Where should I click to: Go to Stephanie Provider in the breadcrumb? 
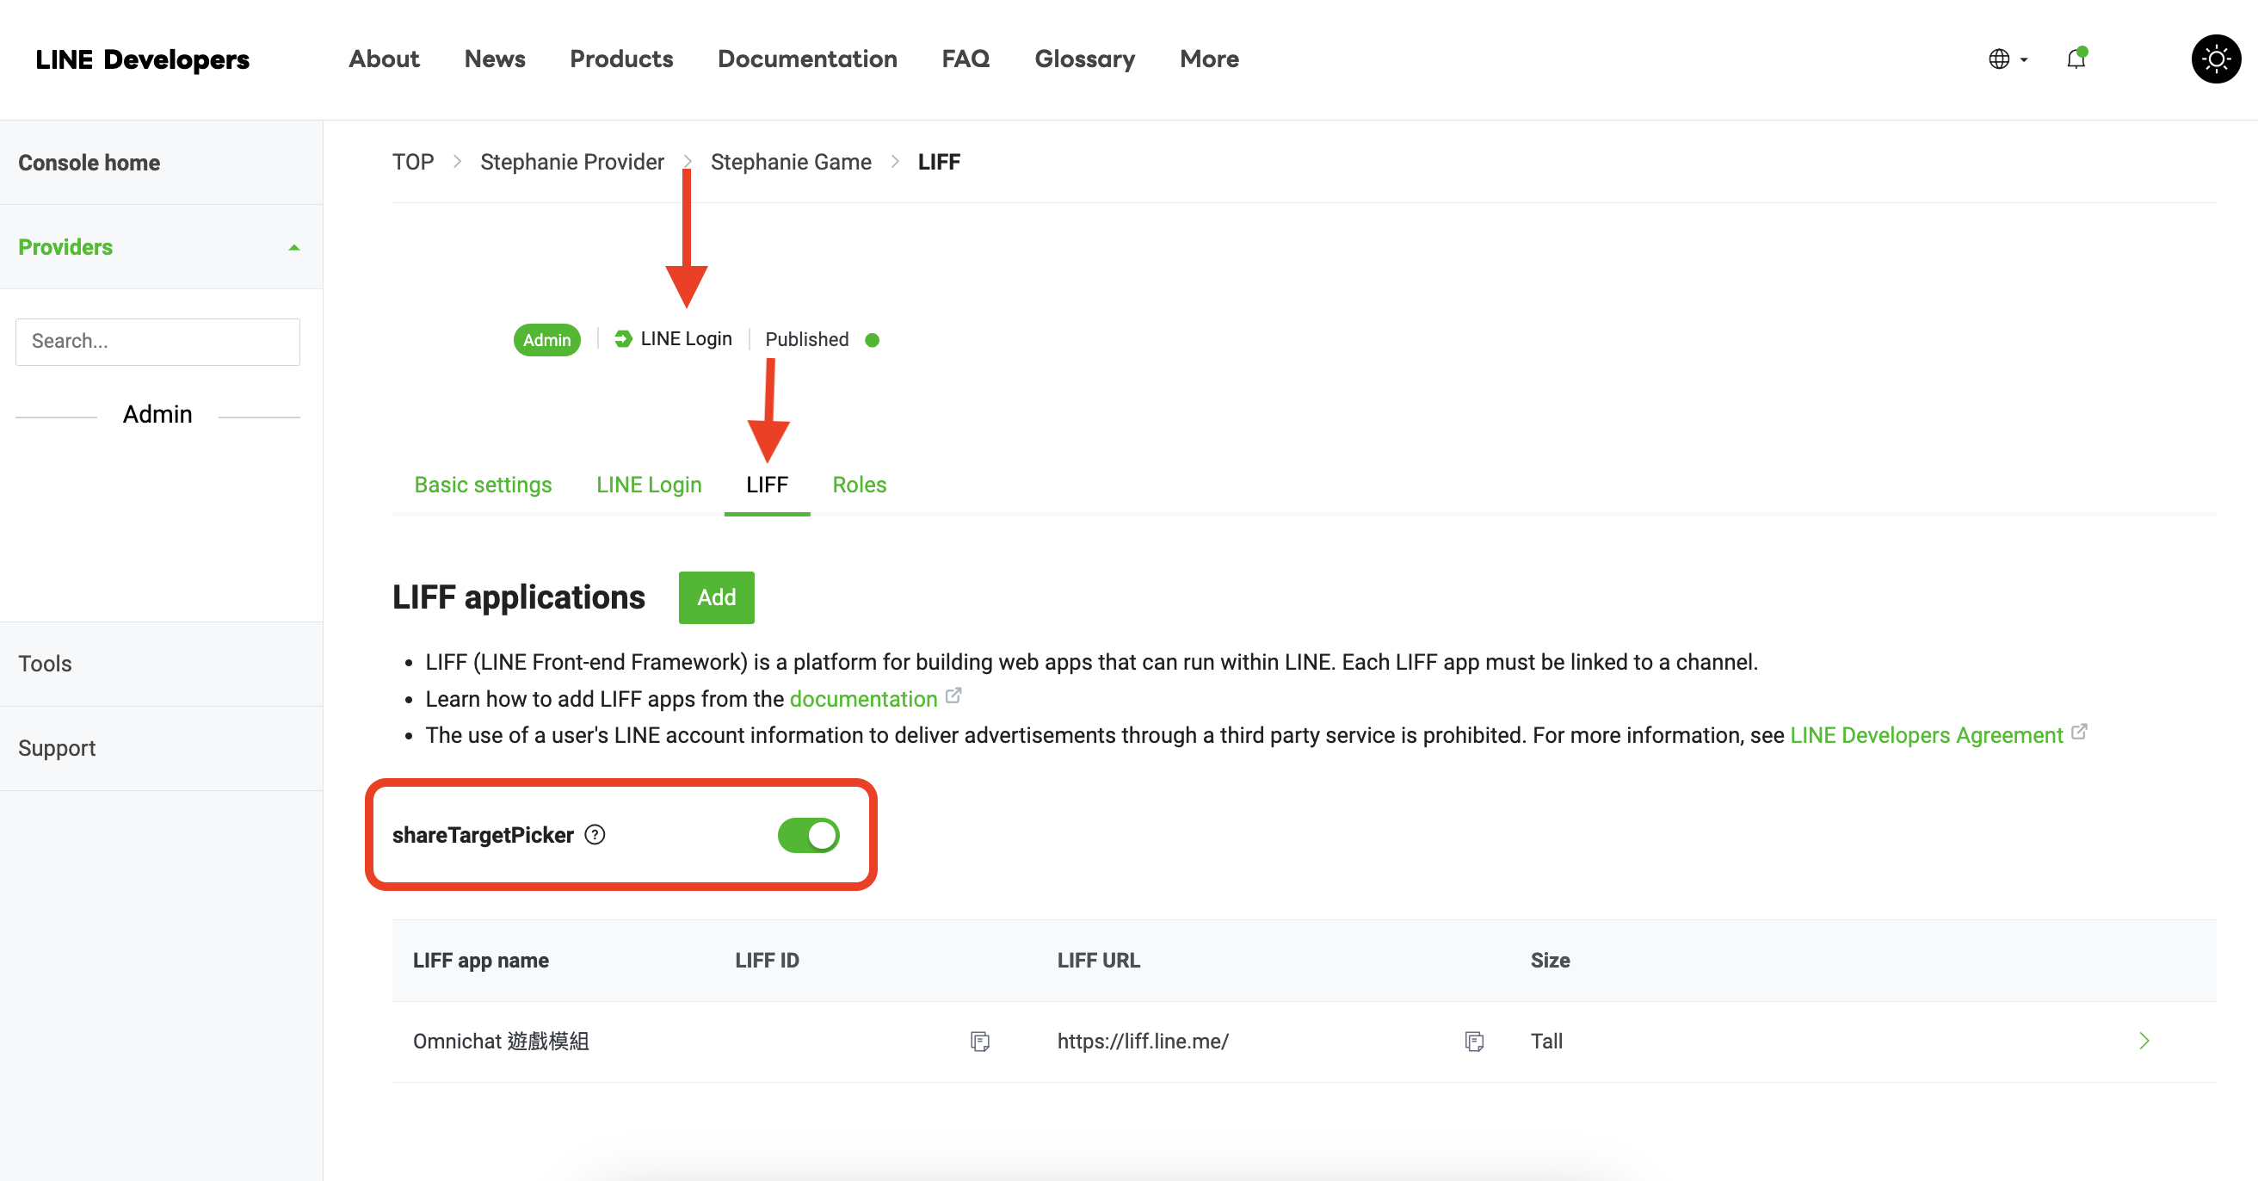coord(571,162)
